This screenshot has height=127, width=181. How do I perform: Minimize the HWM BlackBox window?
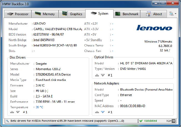click(156, 3)
